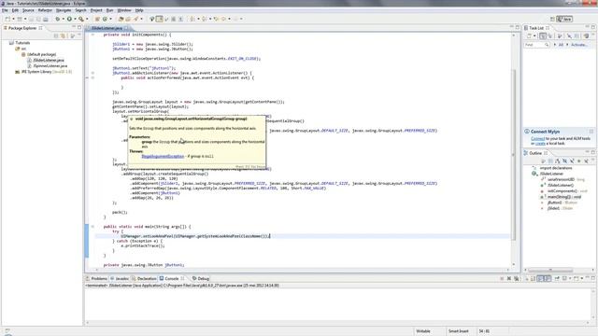Click Remove All Terminated Launches in Console
The image size is (598, 336).
click(x=517, y=279)
